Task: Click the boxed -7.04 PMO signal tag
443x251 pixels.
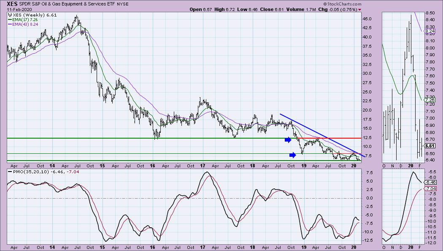Action: 431,188
